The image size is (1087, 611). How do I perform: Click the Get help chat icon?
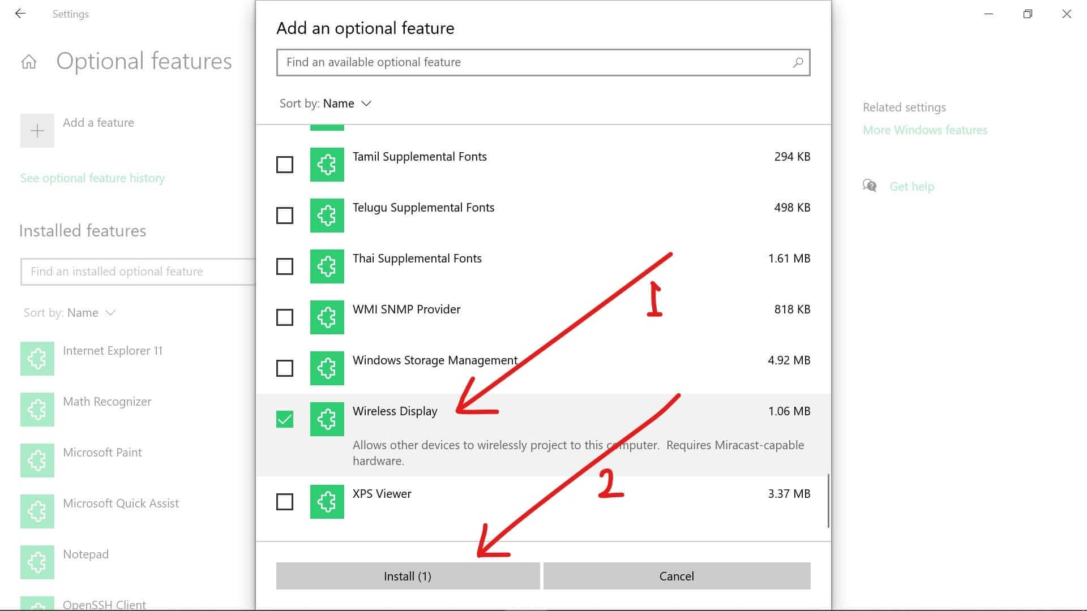click(870, 186)
